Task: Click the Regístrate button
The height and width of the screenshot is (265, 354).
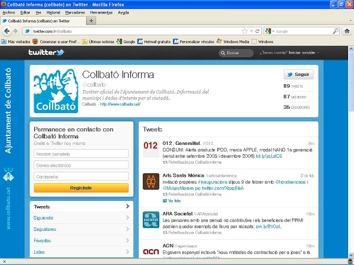Action: pyautogui.click(x=81, y=188)
